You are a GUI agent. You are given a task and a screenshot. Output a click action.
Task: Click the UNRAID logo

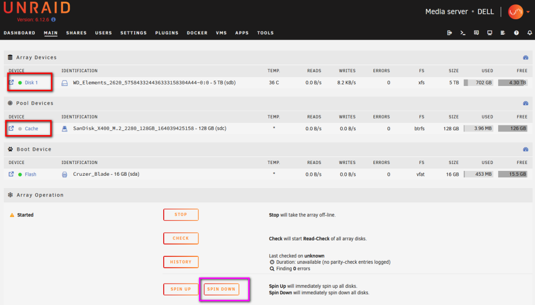tap(37, 8)
